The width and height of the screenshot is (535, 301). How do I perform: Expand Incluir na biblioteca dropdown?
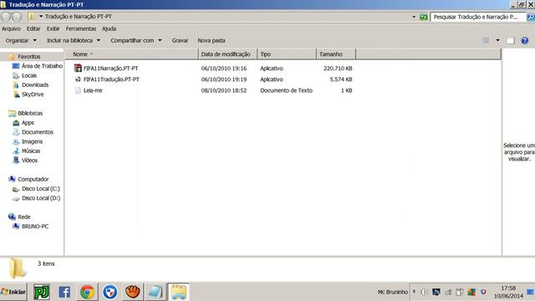coord(74,41)
